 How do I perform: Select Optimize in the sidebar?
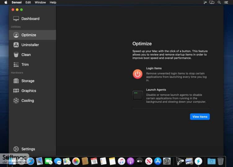click(33, 35)
